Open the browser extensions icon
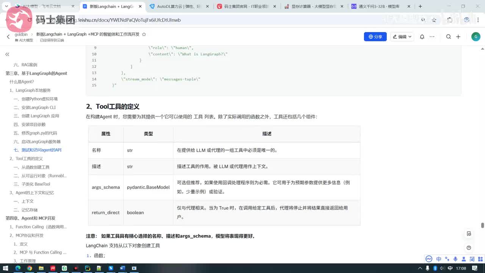This screenshot has width=485, height=273. click(x=450, y=20)
